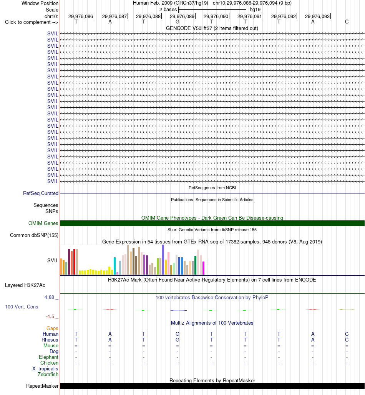
Task: Select the Layered H3K27Ac label
Action: click(25, 285)
